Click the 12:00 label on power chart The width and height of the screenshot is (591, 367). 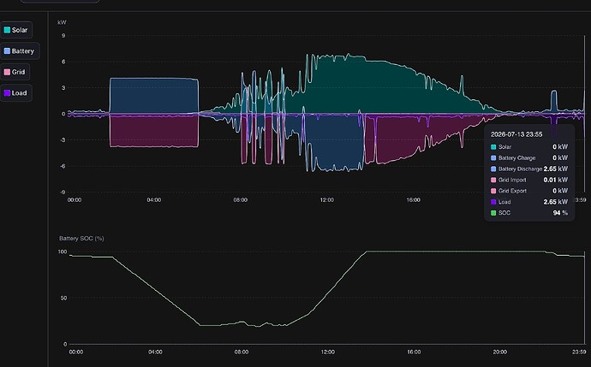[327, 200]
